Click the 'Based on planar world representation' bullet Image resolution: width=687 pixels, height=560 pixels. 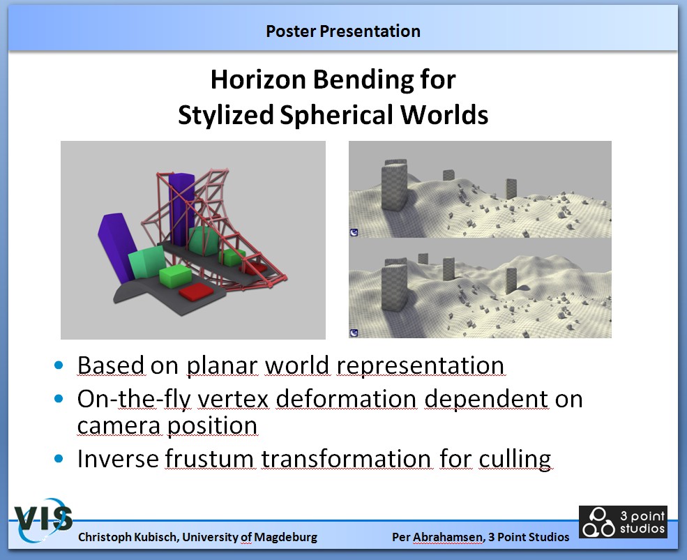click(x=290, y=365)
